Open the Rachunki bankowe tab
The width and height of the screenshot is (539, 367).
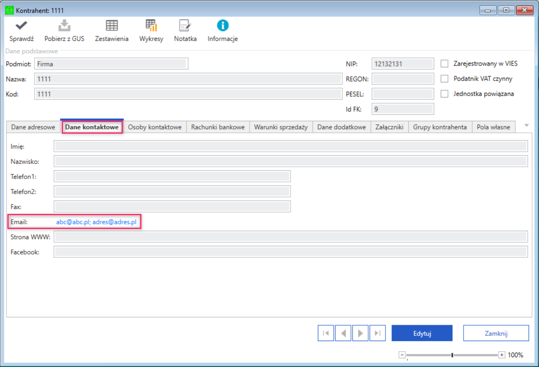[218, 127]
